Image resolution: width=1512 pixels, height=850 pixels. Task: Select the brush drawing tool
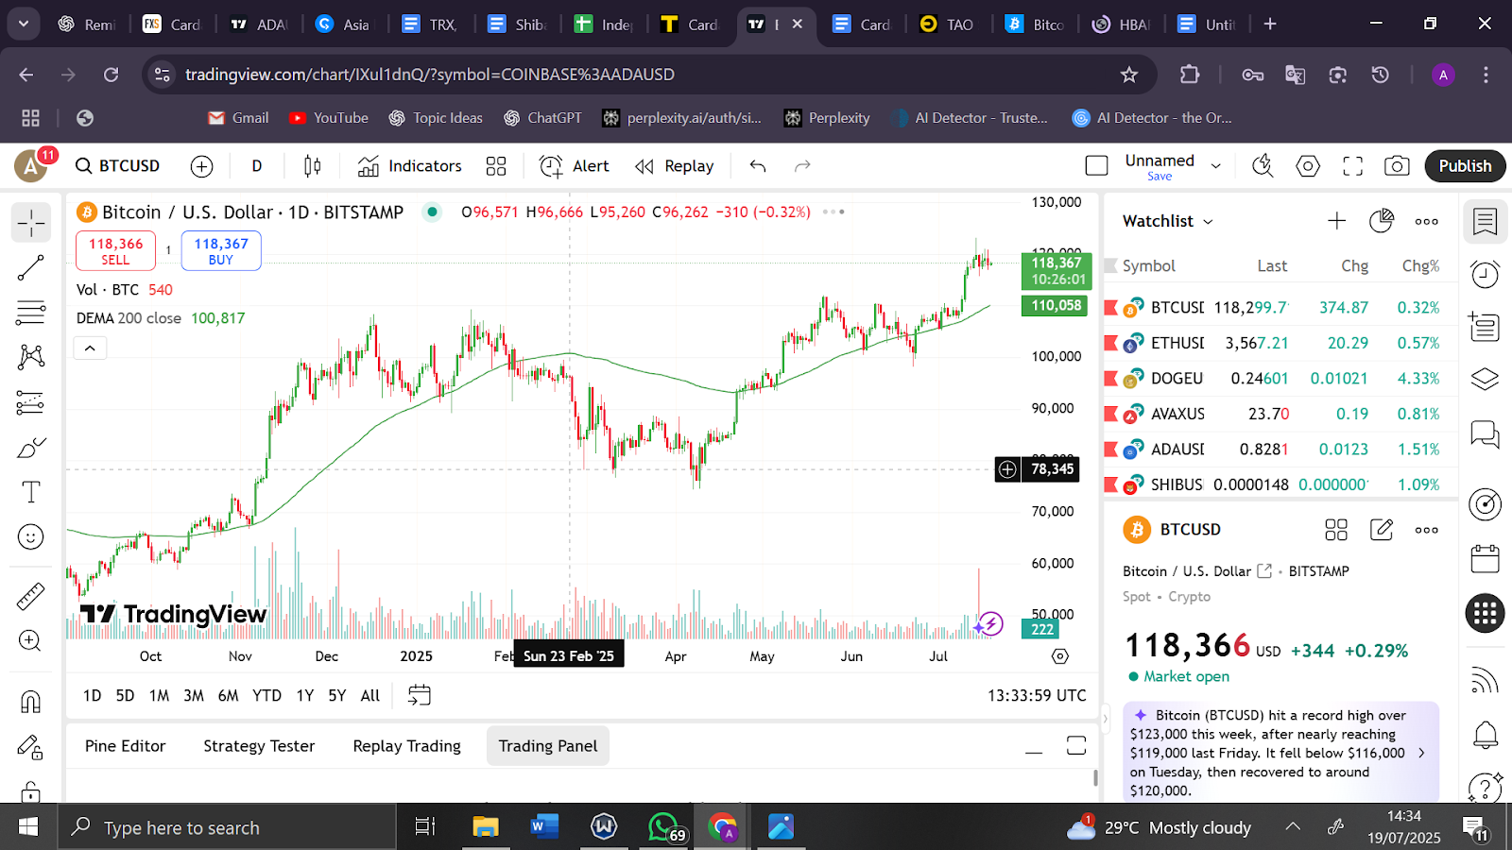[x=31, y=448]
